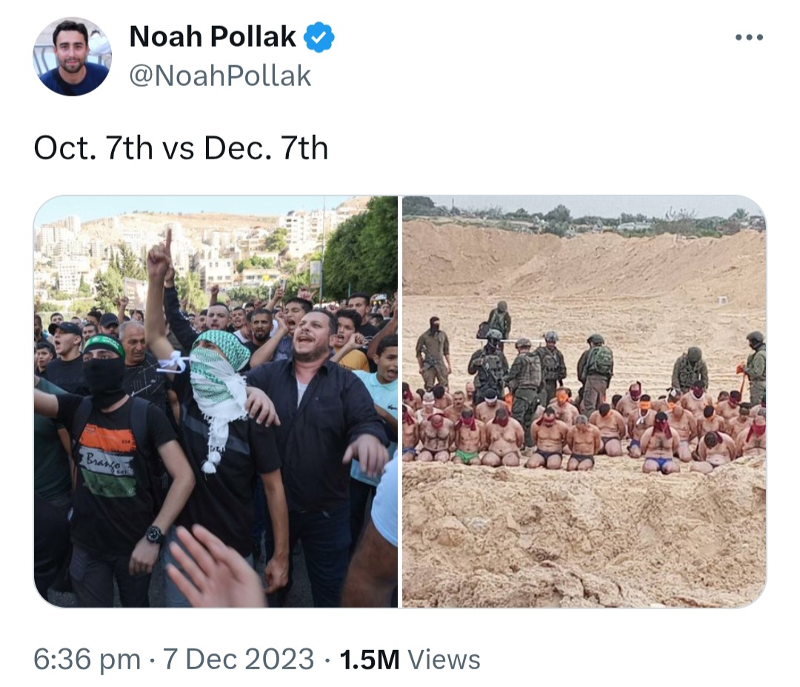This screenshot has height=687, width=800.
Task: Click the sand mound foreground in right photo
Action: [584, 536]
